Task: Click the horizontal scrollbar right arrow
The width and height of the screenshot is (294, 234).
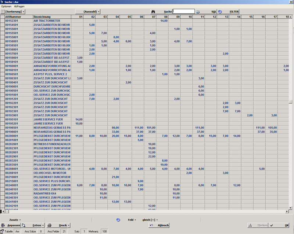Action: (x=287, y=212)
